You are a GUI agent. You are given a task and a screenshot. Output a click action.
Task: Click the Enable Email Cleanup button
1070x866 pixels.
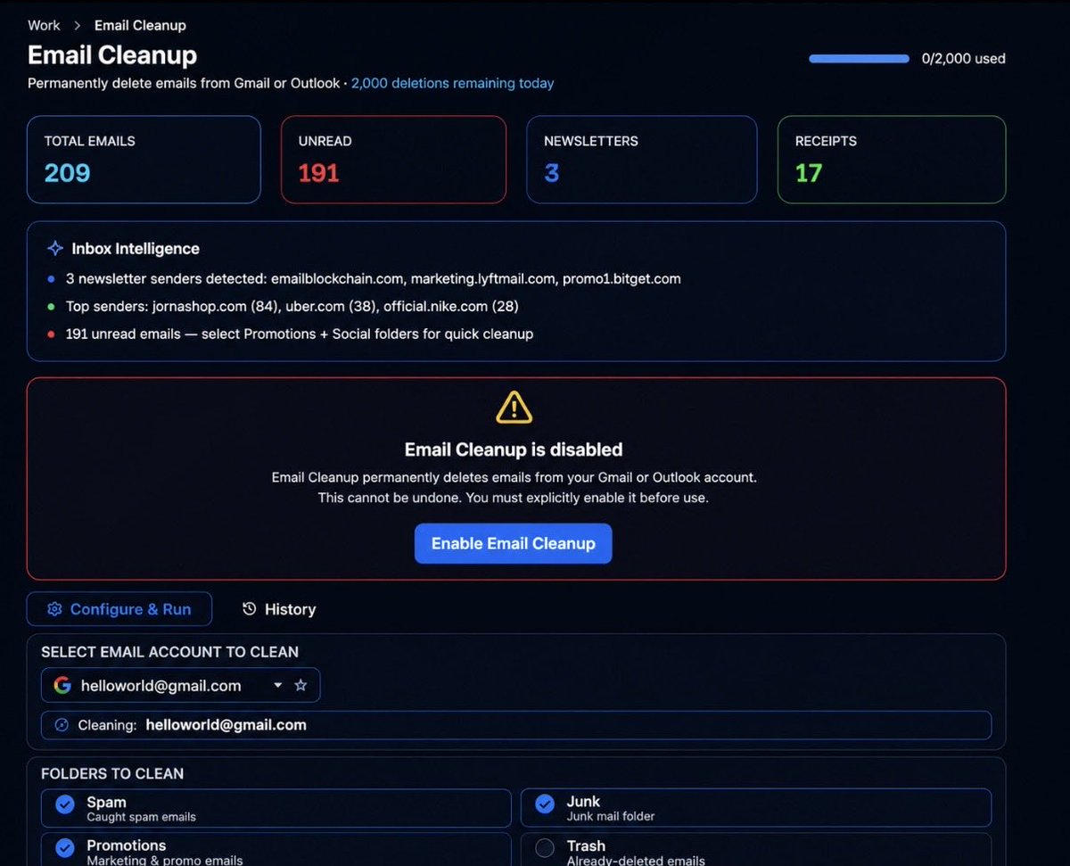pos(513,543)
